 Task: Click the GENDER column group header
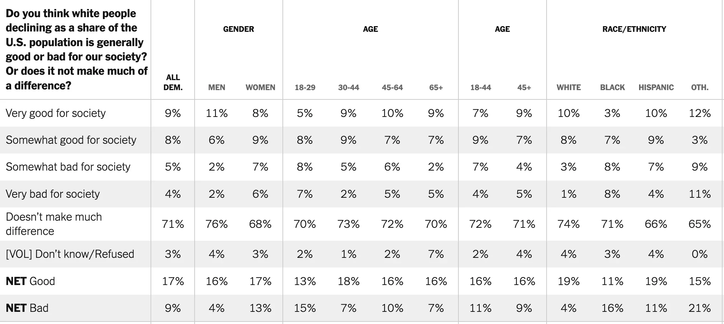[x=238, y=29]
